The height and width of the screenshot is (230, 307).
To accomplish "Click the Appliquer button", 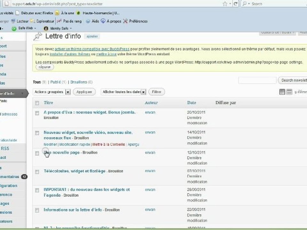I will click(84, 92).
